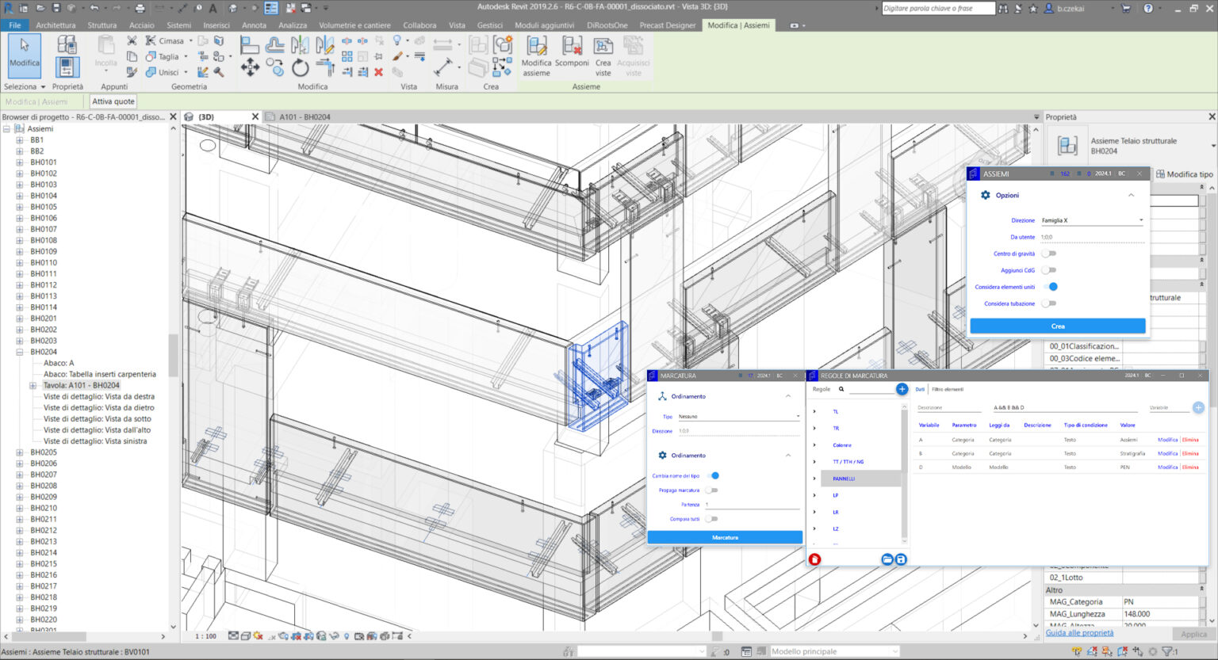Disable the Considera elementi uniti toggle
The image size is (1218, 660).
click(1053, 286)
